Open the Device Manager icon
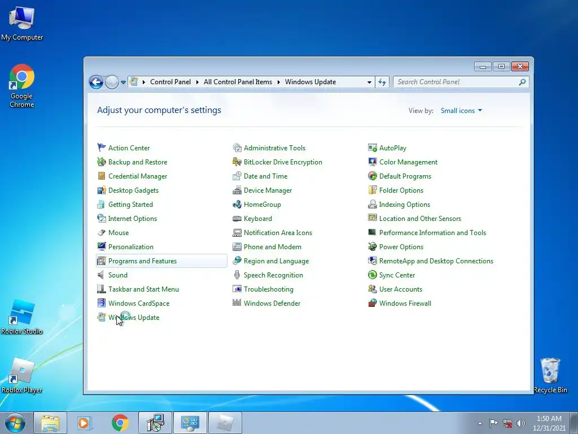Screen dimensions: 578x434 (x=237, y=190)
